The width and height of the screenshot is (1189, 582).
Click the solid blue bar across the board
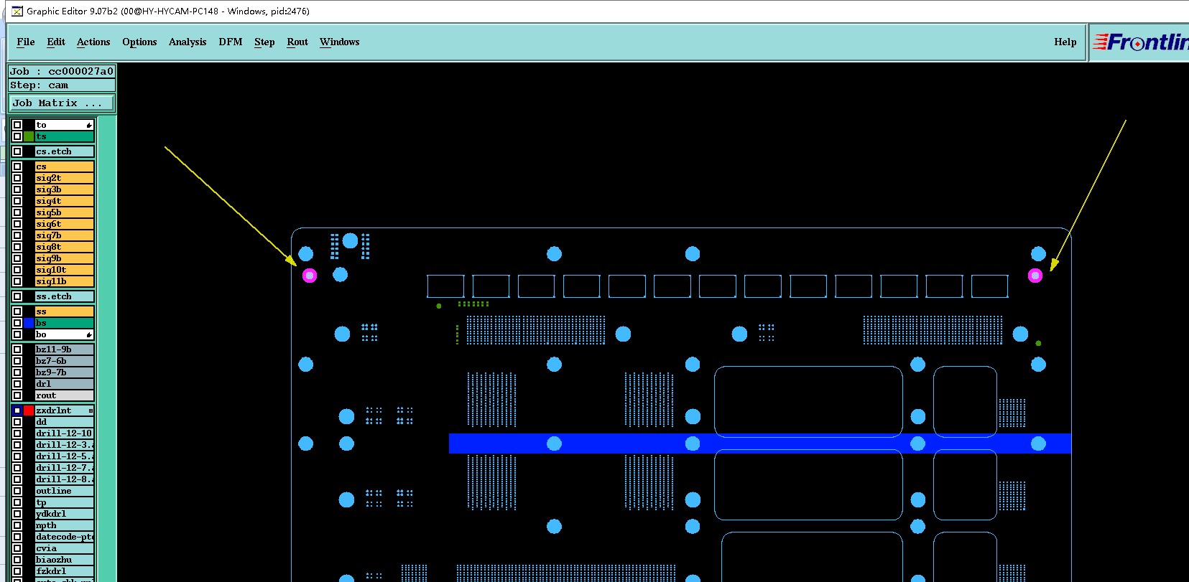760,443
